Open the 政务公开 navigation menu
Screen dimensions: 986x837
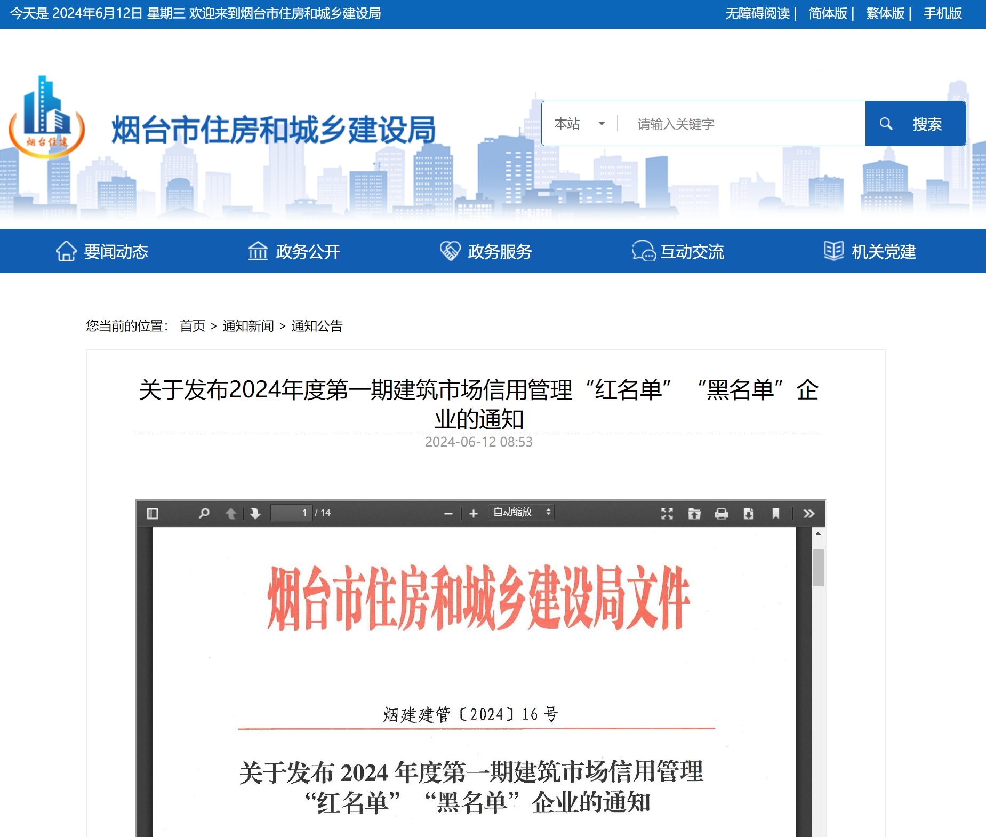coord(294,251)
